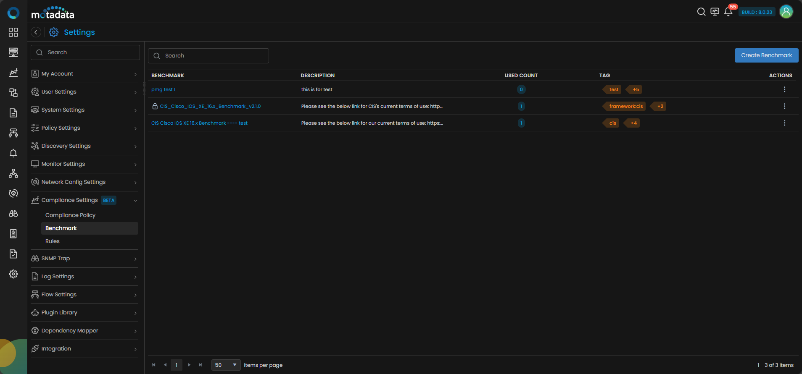
Task: Open SNMP Trap settings
Action: click(x=84, y=259)
